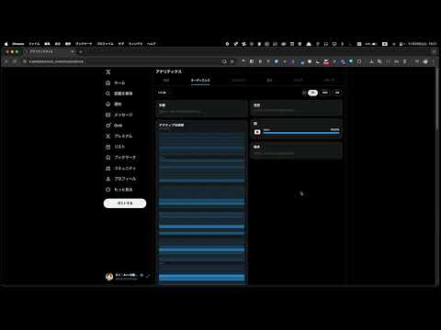Open the account switcher at sidebar bottom

(x=128, y=276)
